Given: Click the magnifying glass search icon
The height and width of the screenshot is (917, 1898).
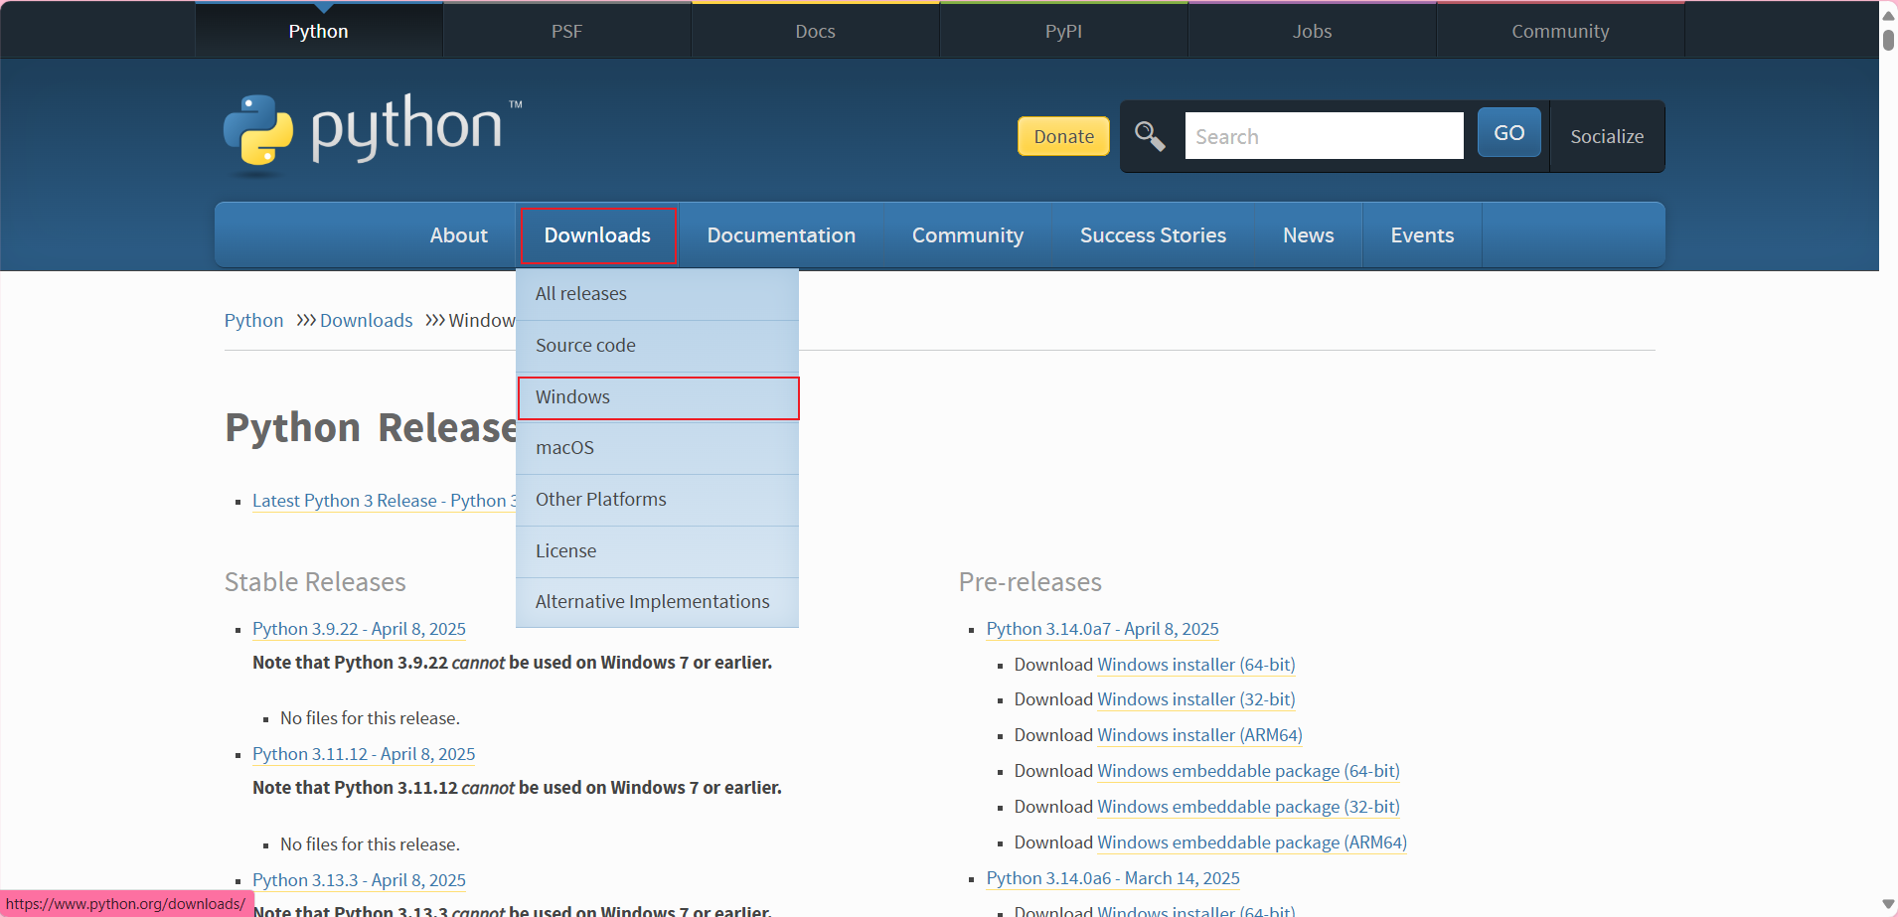Looking at the screenshot, I should [1150, 136].
